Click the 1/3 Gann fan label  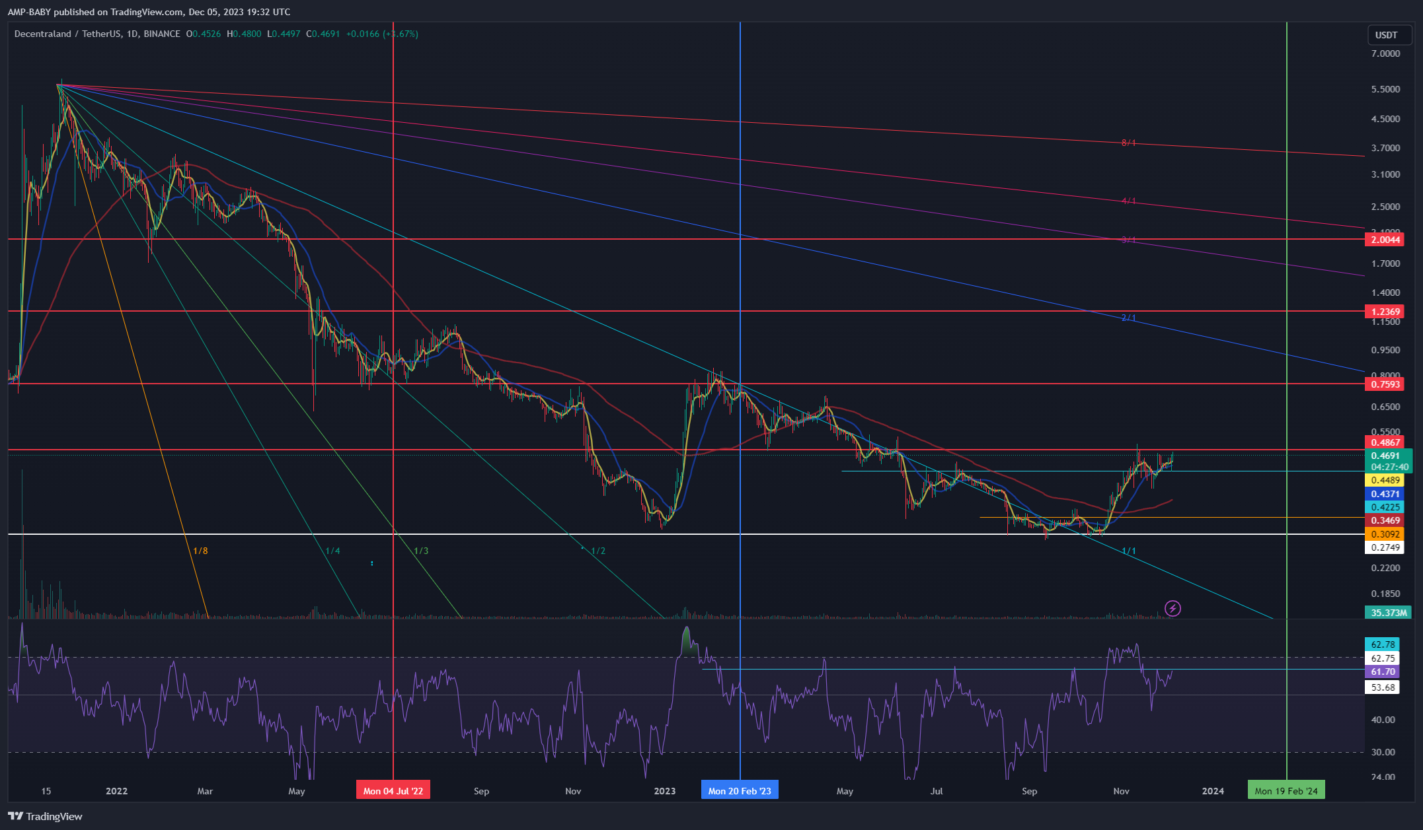click(421, 551)
